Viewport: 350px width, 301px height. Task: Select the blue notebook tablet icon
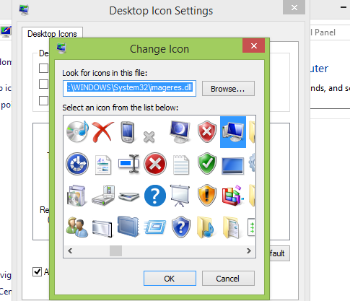coord(128,226)
